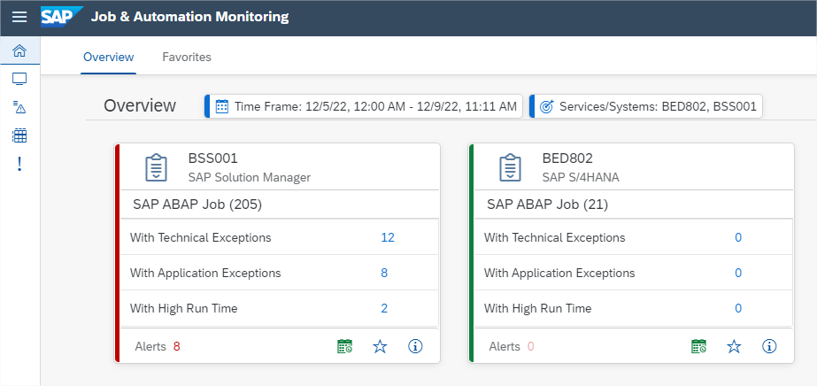Open the green schedule icon on BSS001 card
Image resolution: width=817 pixels, height=386 pixels.
pyautogui.click(x=345, y=346)
